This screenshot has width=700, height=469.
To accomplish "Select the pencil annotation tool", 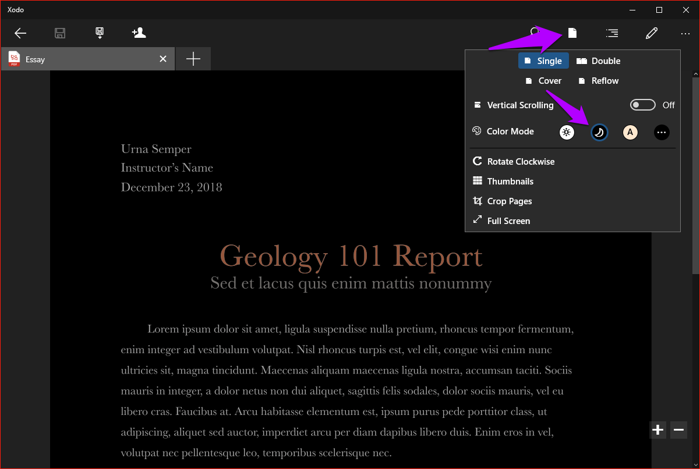I will pyautogui.click(x=651, y=33).
